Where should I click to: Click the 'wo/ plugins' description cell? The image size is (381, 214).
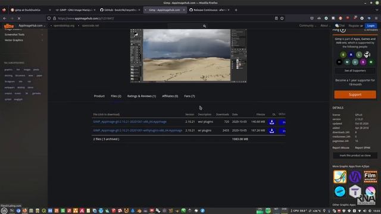205,122
